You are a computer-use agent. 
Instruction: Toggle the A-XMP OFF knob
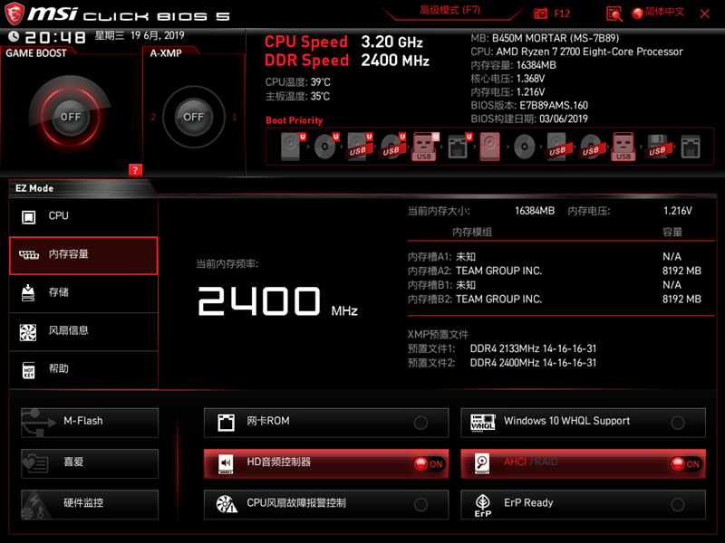[x=193, y=117]
